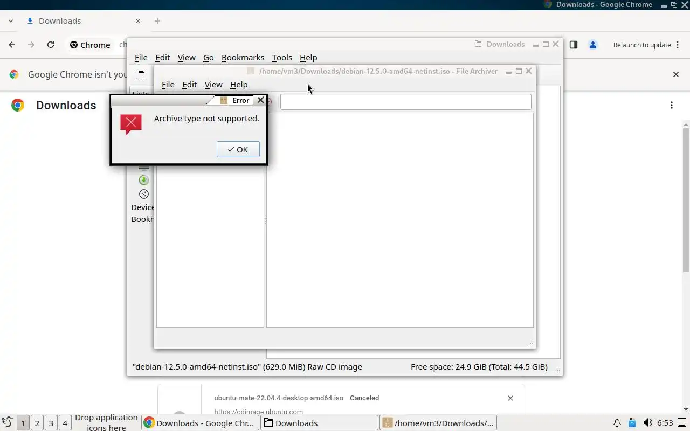Go forward in Chrome
The height and width of the screenshot is (431, 690).
pyautogui.click(x=31, y=45)
